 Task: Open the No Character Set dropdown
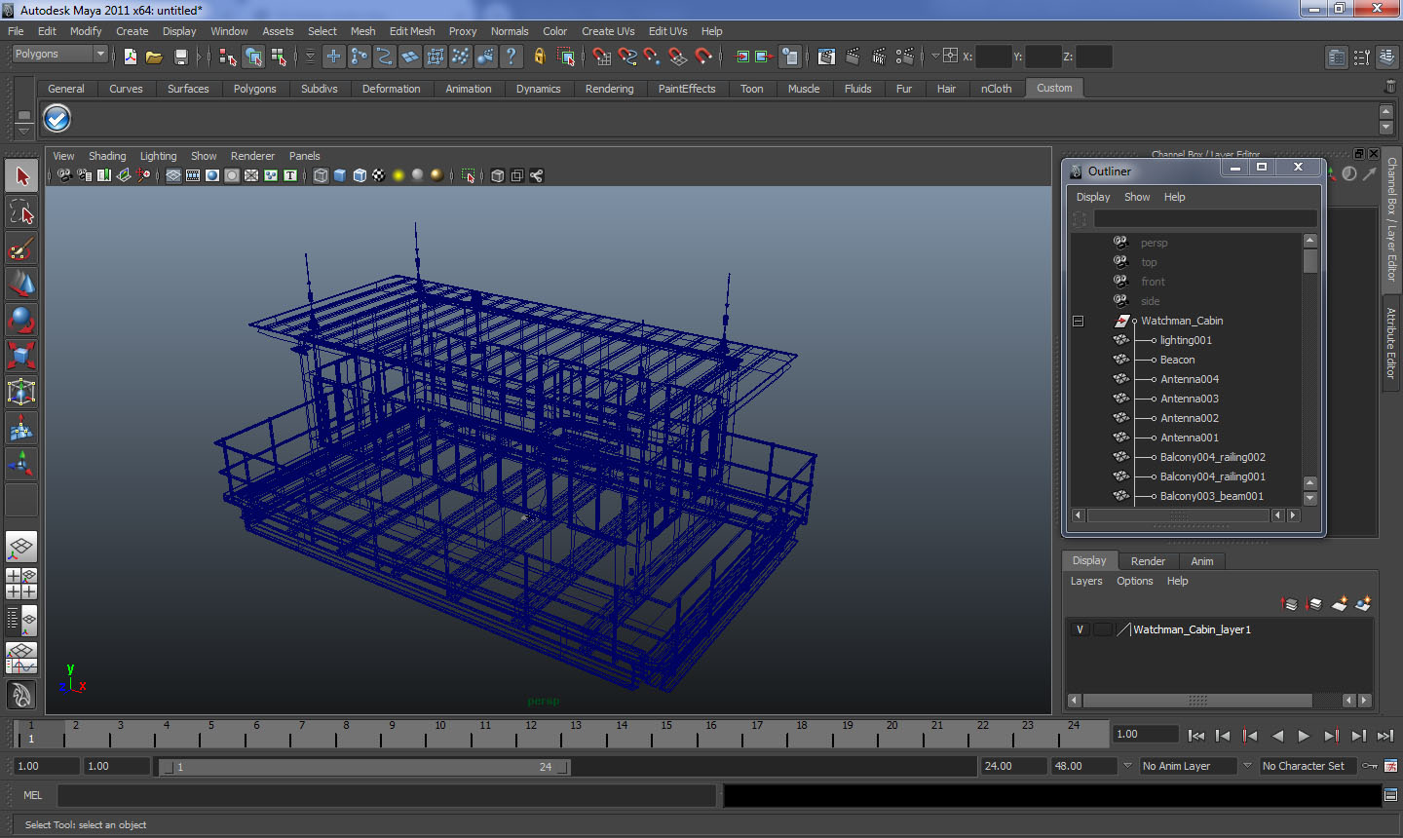pyautogui.click(x=1309, y=766)
